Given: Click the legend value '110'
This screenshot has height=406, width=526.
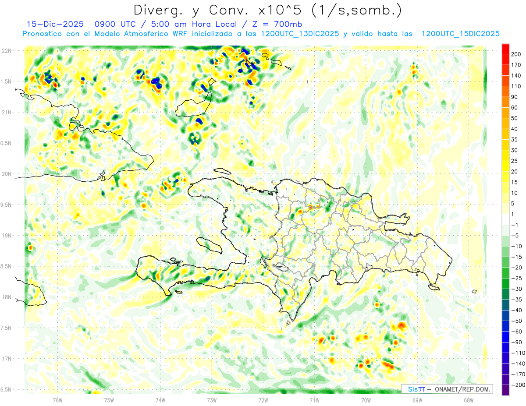Looking at the screenshot, I should pos(517,86).
